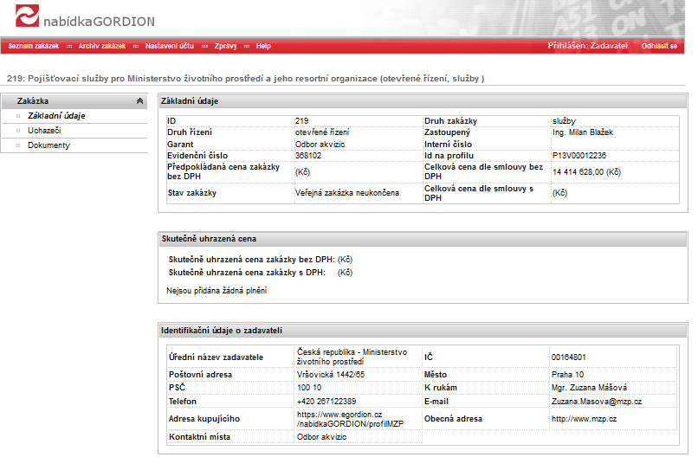Click the Zuzana.Masova@mzp.cz email address

point(596,402)
